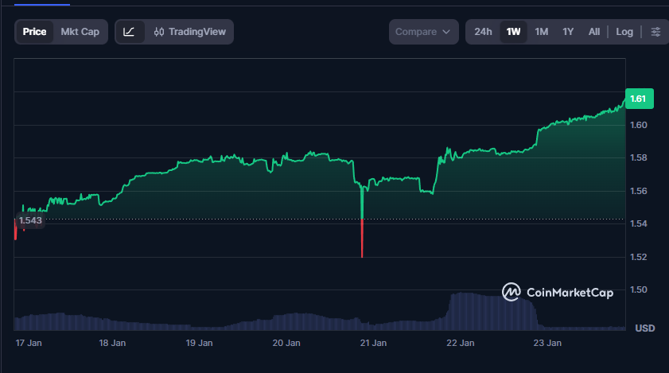Click the red price spike low near 21 Jan
The image size is (669, 373).
[362, 239]
